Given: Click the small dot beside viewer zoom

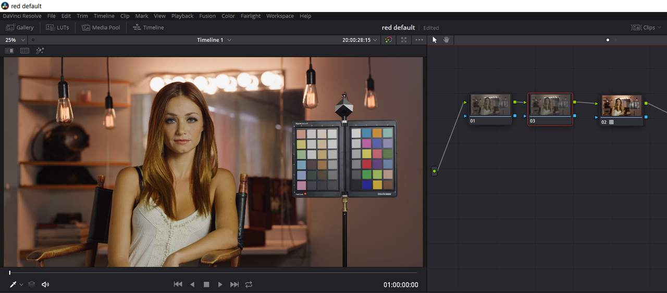Looking at the screenshot, I should (33, 40).
